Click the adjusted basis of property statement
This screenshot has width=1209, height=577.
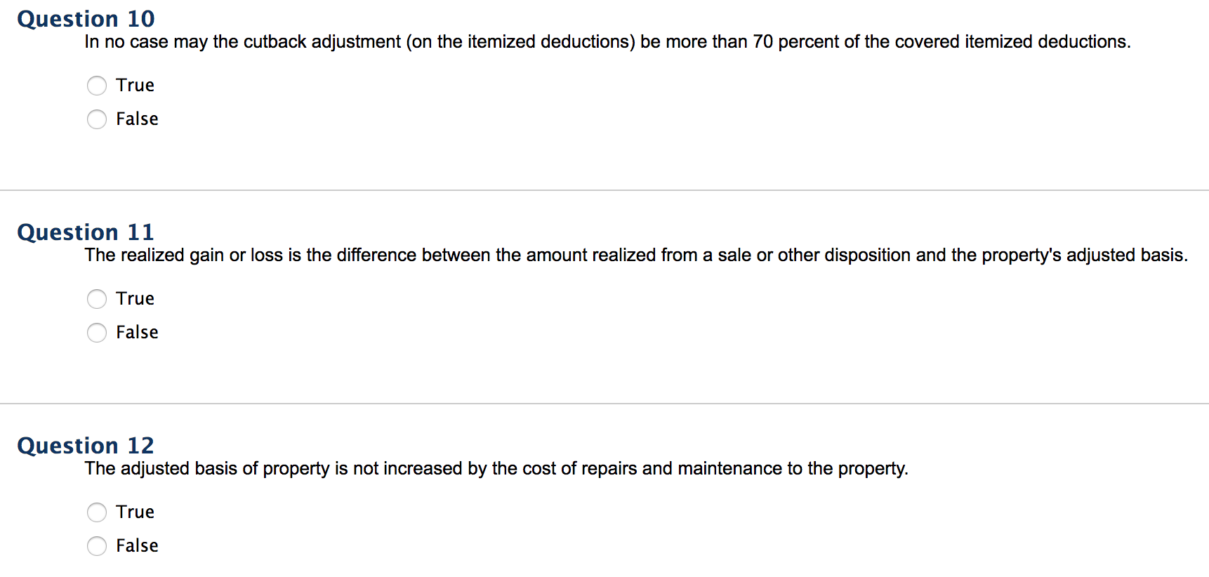496,469
